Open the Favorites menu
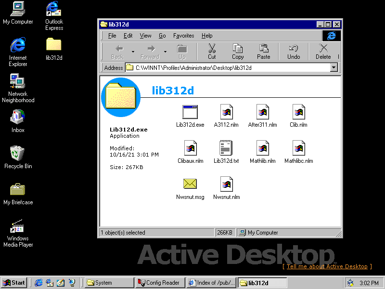 click(x=184, y=36)
